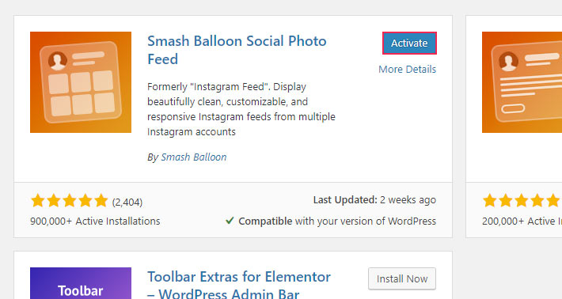Open the Smash Balloon Social Photo Feed title
The height and width of the screenshot is (299, 562).
pyautogui.click(x=237, y=50)
